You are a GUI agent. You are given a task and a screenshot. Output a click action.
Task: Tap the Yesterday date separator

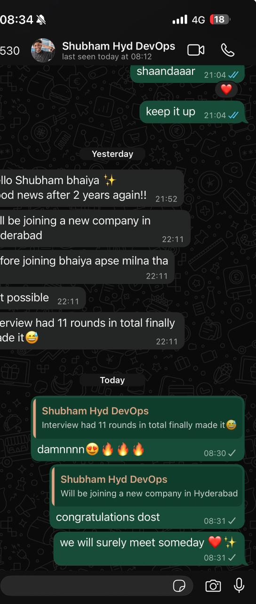(x=112, y=154)
